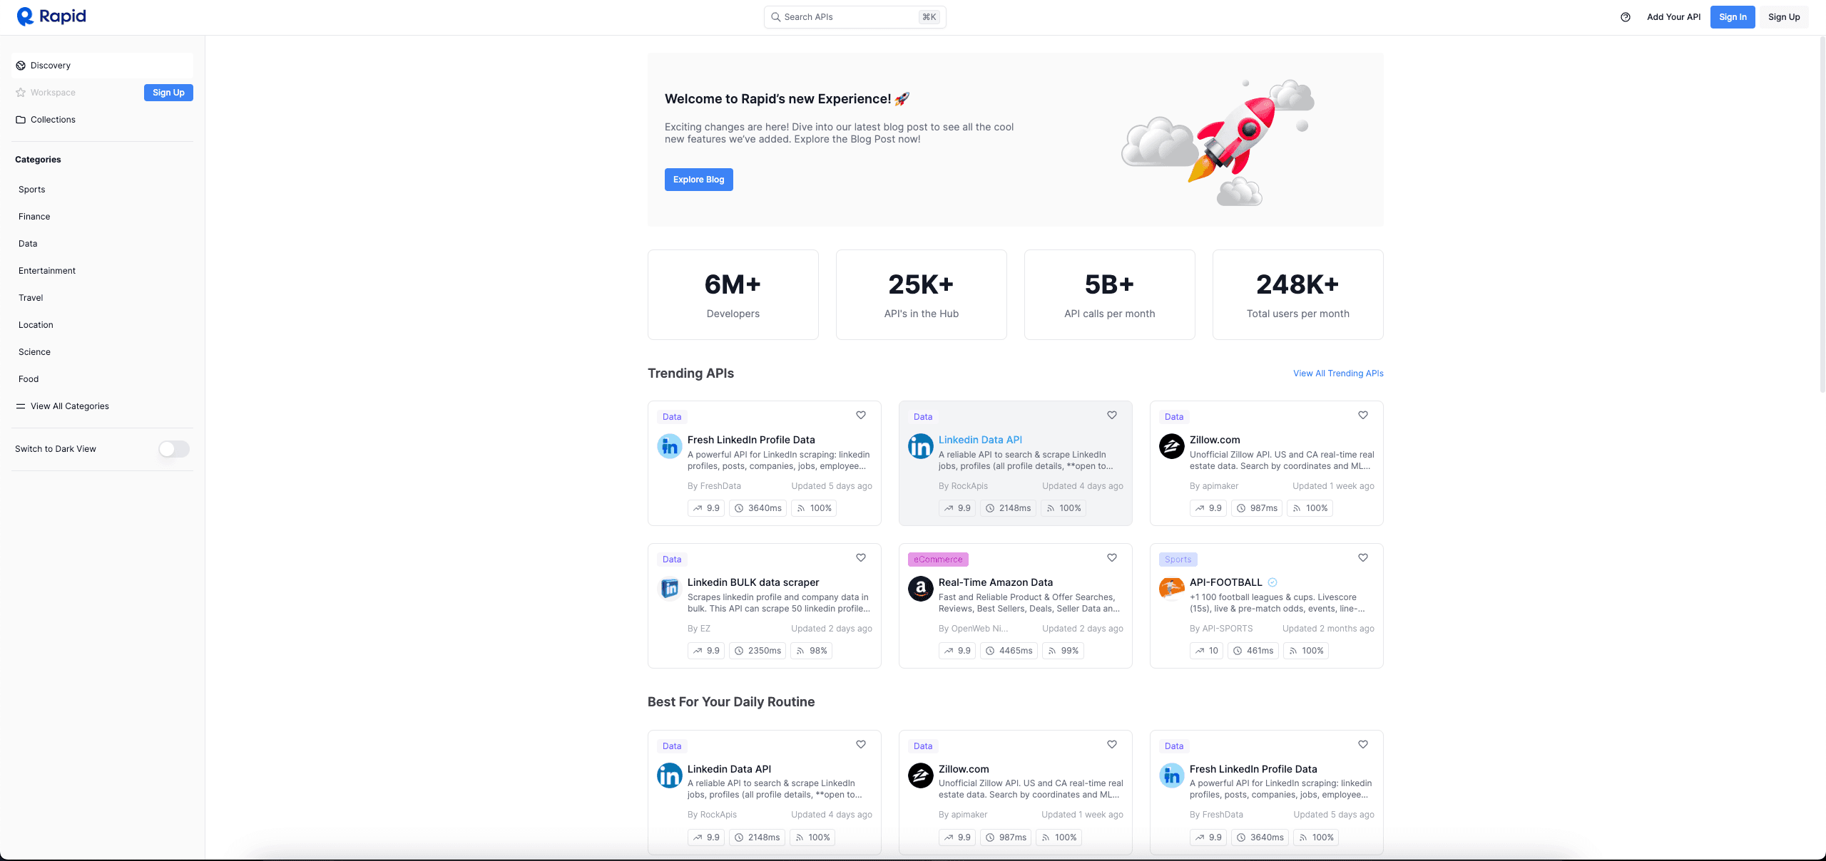Click the Explore Blog button
The height and width of the screenshot is (861, 1826).
(699, 180)
